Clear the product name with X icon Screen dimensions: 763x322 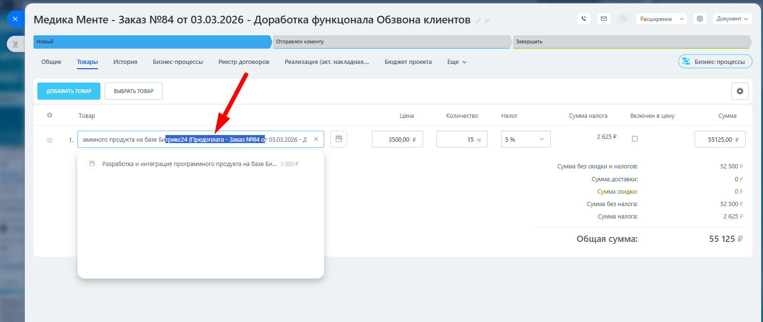pos(316,139)
